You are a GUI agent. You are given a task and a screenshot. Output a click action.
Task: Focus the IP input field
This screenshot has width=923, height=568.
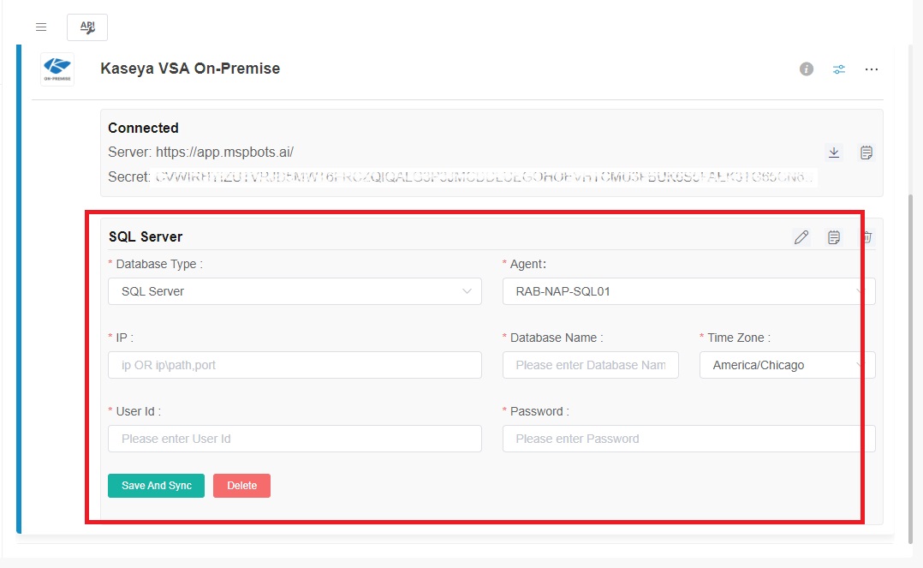pyautogui.click(x=295, y=365)
